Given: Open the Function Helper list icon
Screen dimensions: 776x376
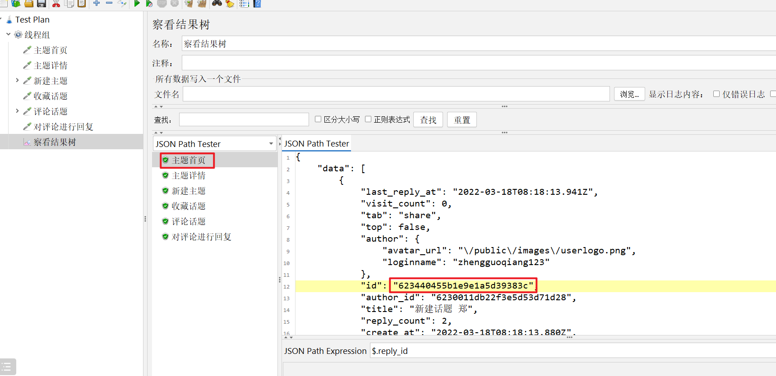Looking at the screenshot, I should (244, 3).
